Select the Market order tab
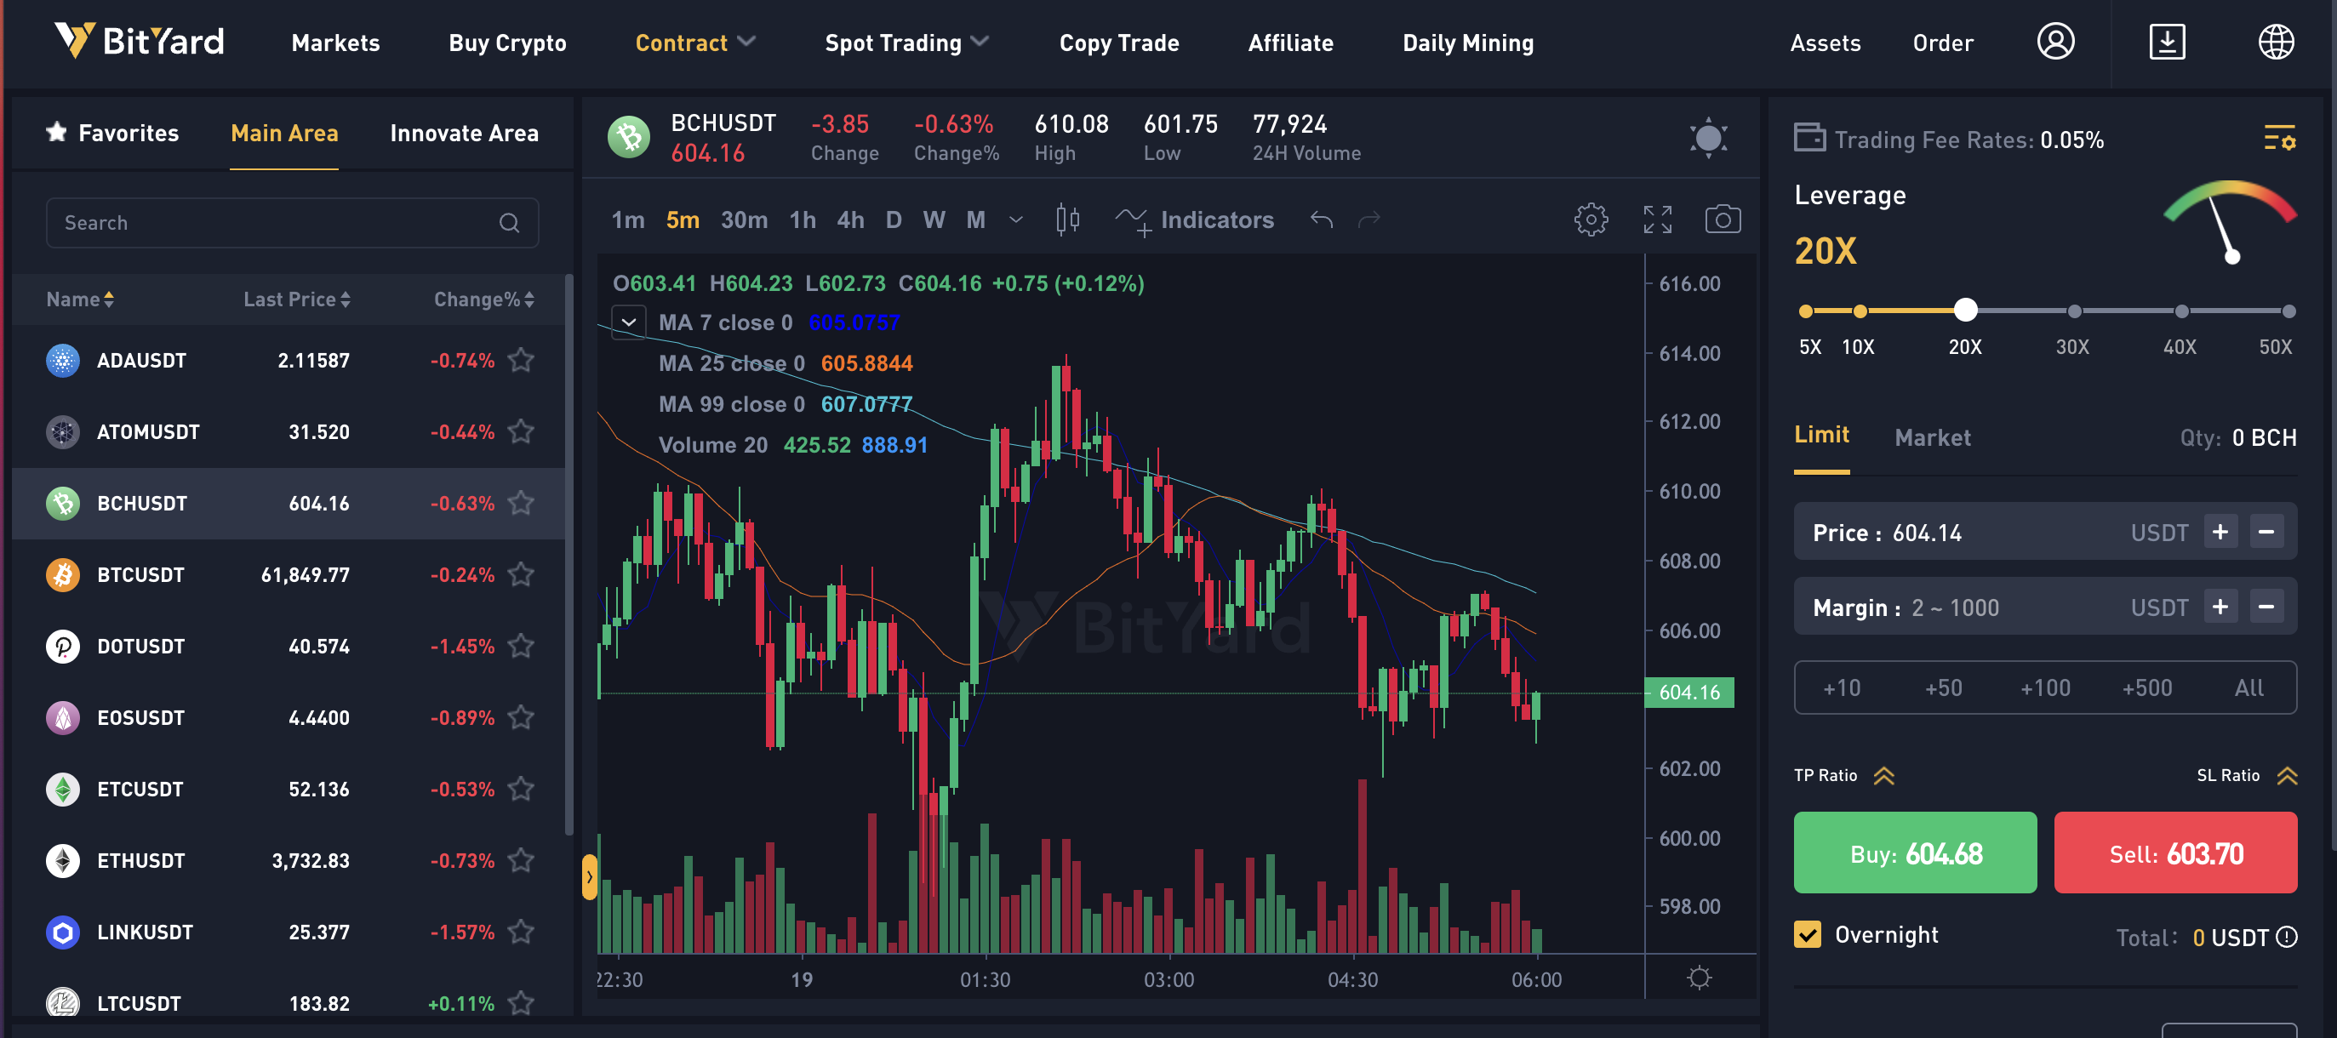This screenshot has width=2337, height=1038. (x=1933, y=437)
